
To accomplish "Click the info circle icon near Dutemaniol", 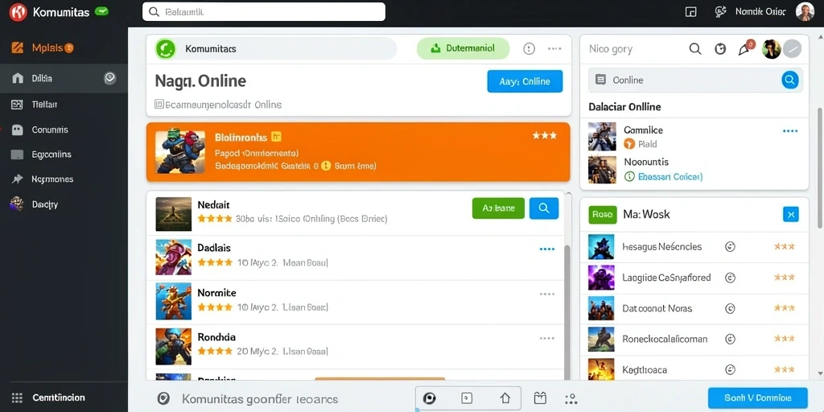I will (529, 49).
